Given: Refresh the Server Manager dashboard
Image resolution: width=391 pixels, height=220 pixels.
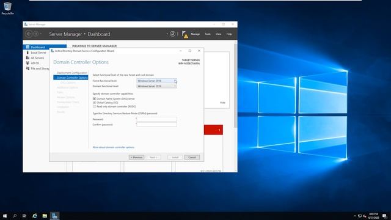Looking at the screenshot, I should (x=172, y=34).
